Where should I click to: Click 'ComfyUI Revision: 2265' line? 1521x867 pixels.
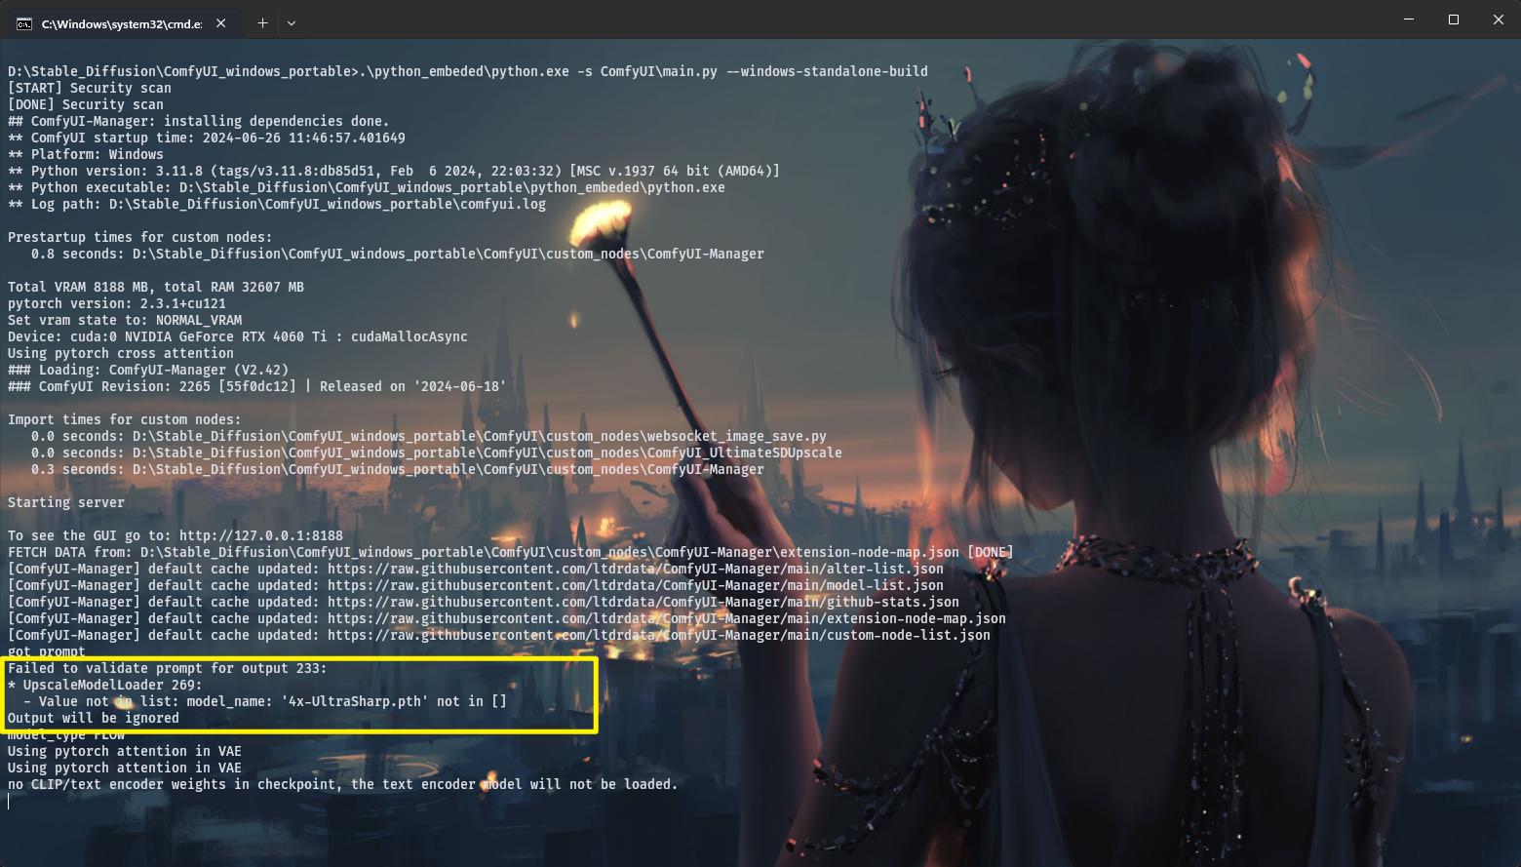pos(257,386)
